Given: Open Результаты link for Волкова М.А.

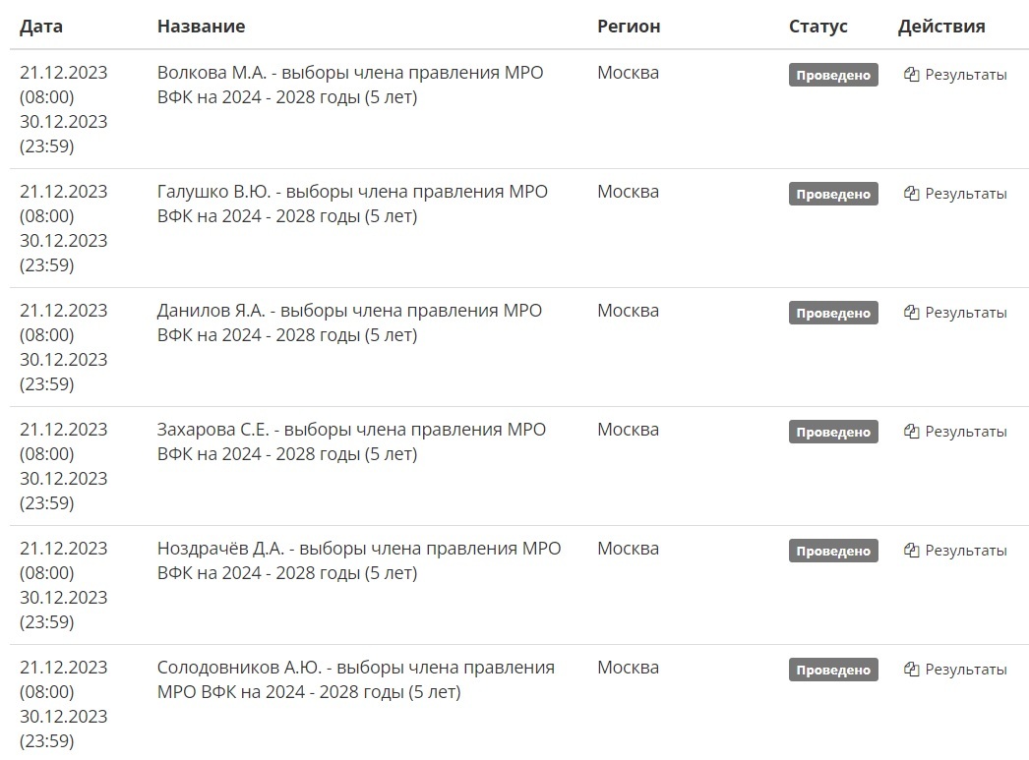Looking at the screenshot, I should [x=965, y=75].
